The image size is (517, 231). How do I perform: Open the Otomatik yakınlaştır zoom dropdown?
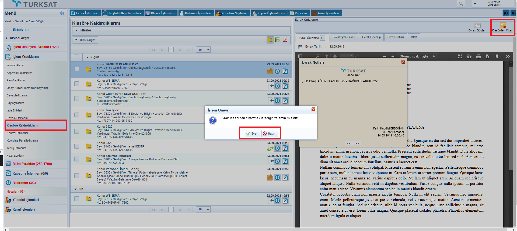click(417, 56)
